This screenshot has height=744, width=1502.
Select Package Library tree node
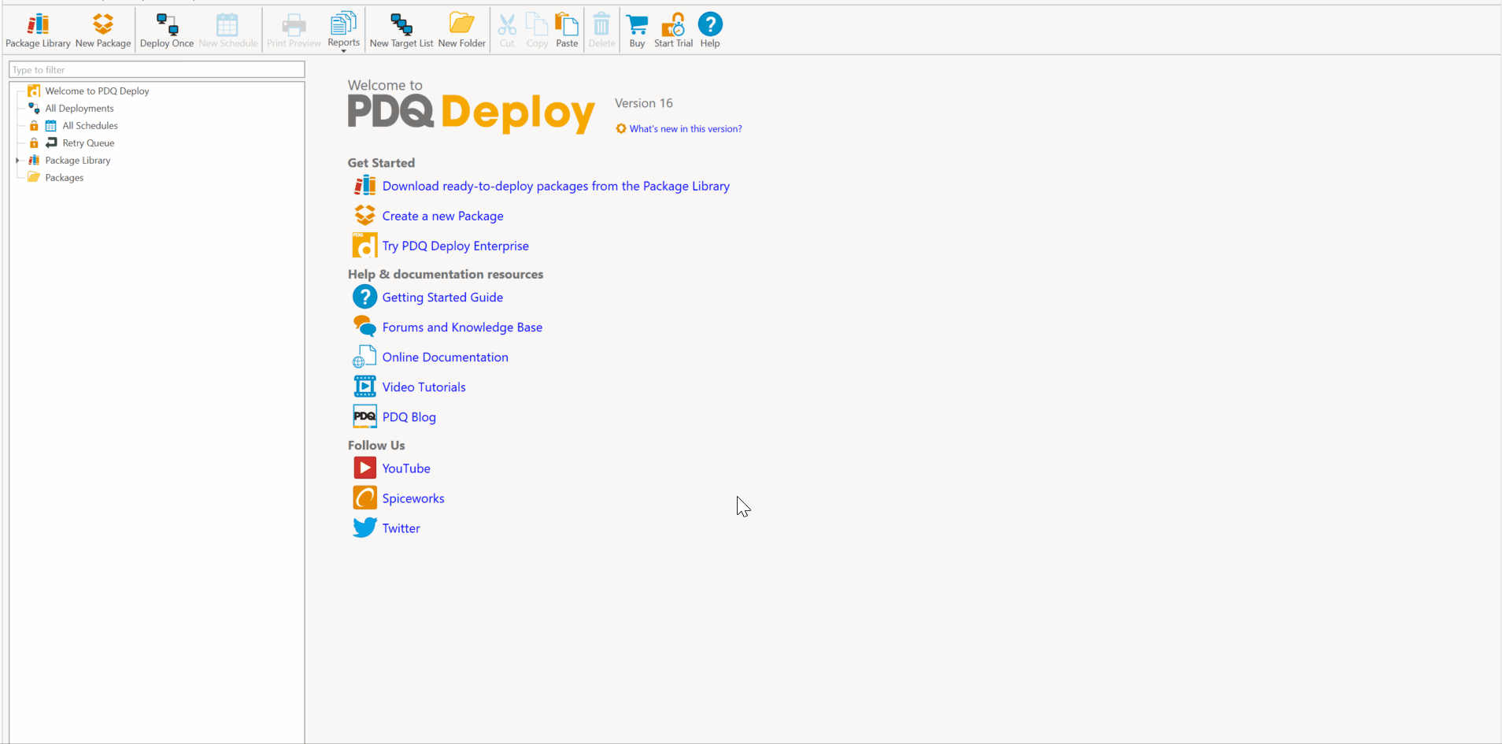click(78, 161)
